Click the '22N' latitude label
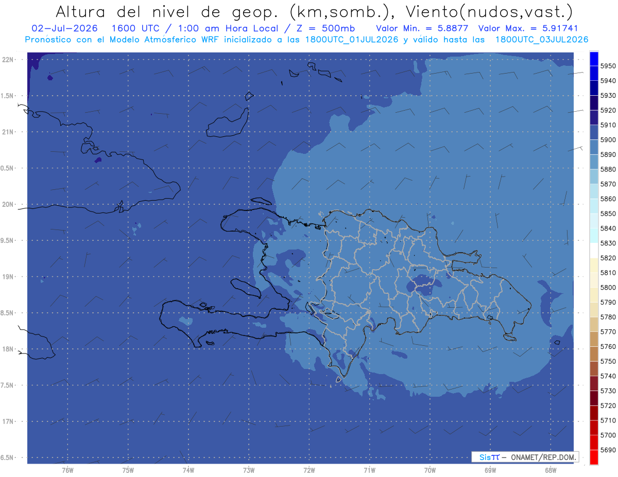The image size is (618, 477). (x=9, y=60)
